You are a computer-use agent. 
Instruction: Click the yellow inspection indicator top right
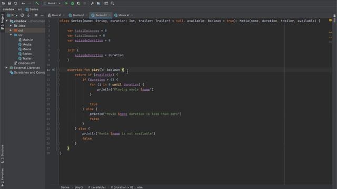pos(330,20)
